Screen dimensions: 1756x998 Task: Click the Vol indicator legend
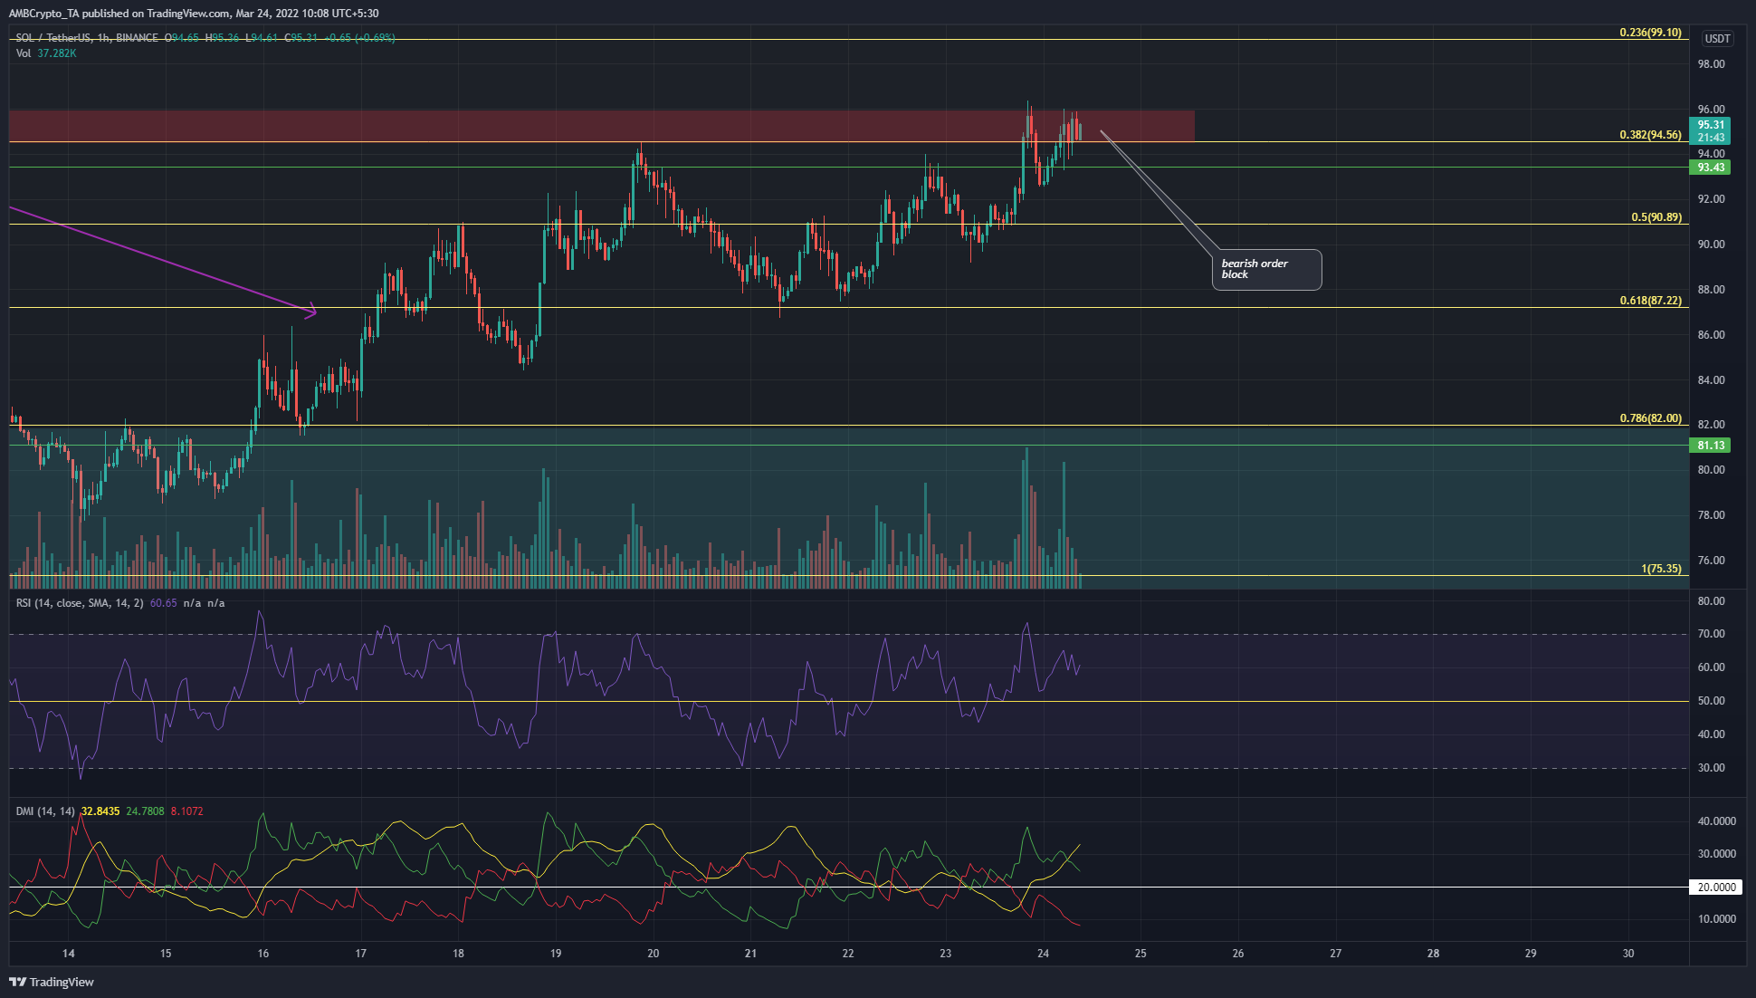point(45,53)
